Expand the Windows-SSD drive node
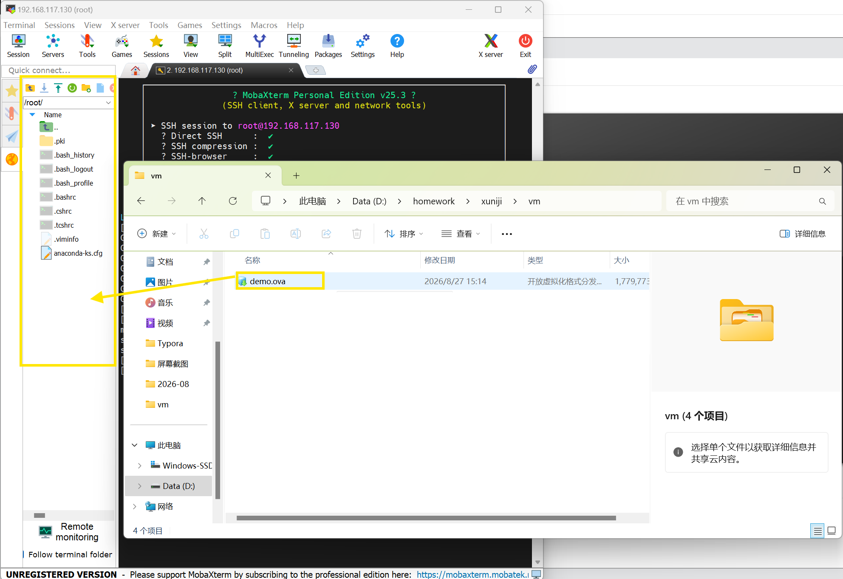The width and height of the screenshot is (843, 579). [x=140, y=466]
